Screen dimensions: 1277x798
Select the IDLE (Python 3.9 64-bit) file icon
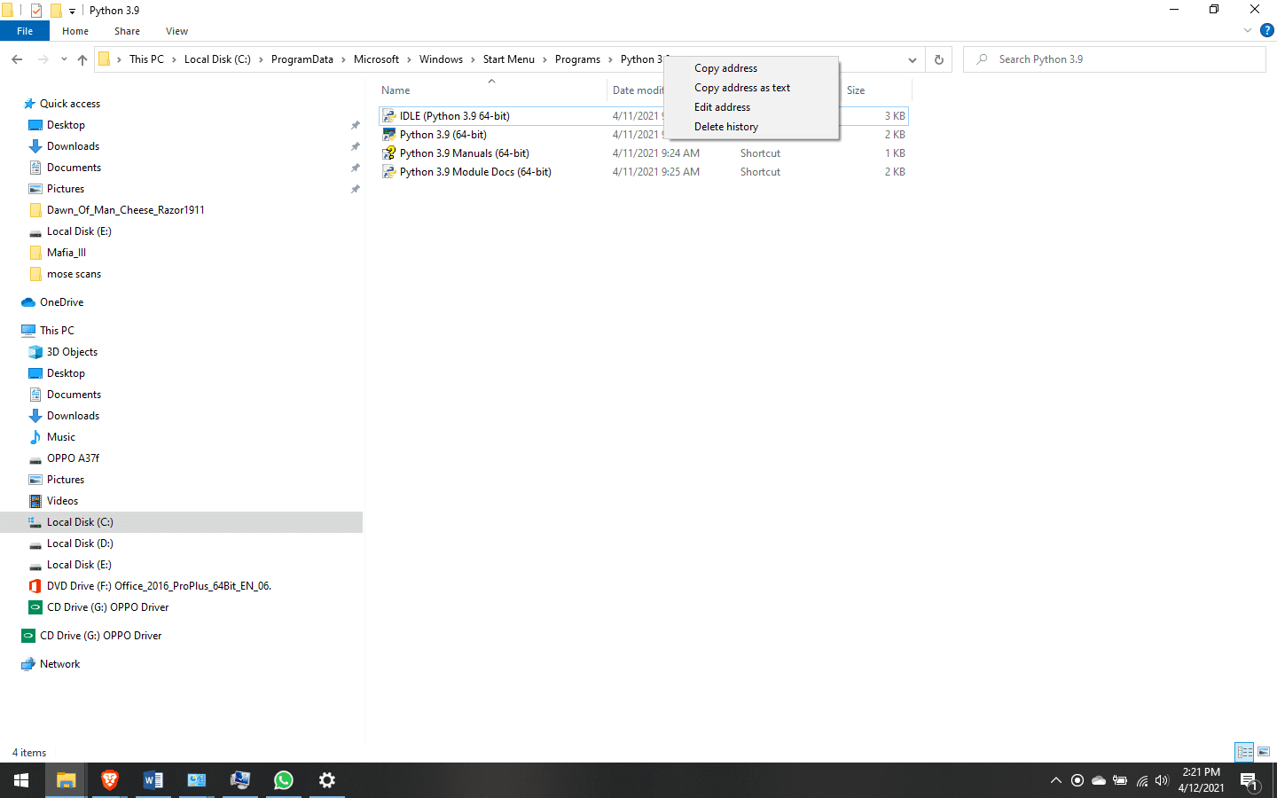click(388, 116)
